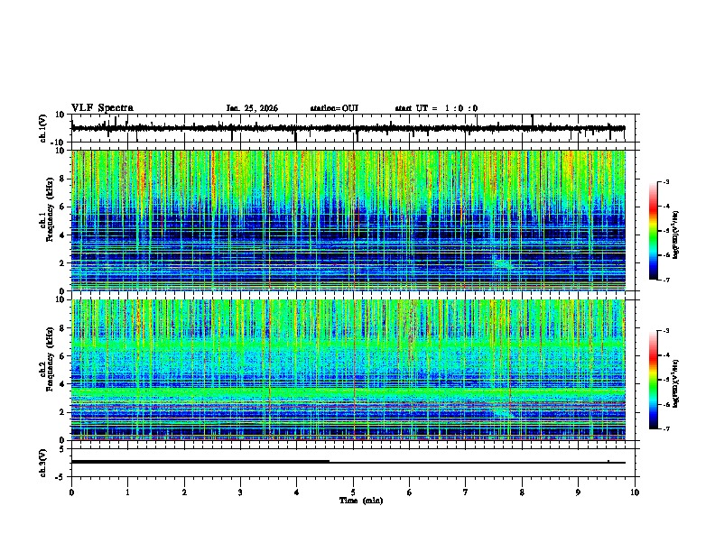Click tick label "5" on the Time axis
The height and width of the screenshot is (552, 715).
(x=353, y=492)
